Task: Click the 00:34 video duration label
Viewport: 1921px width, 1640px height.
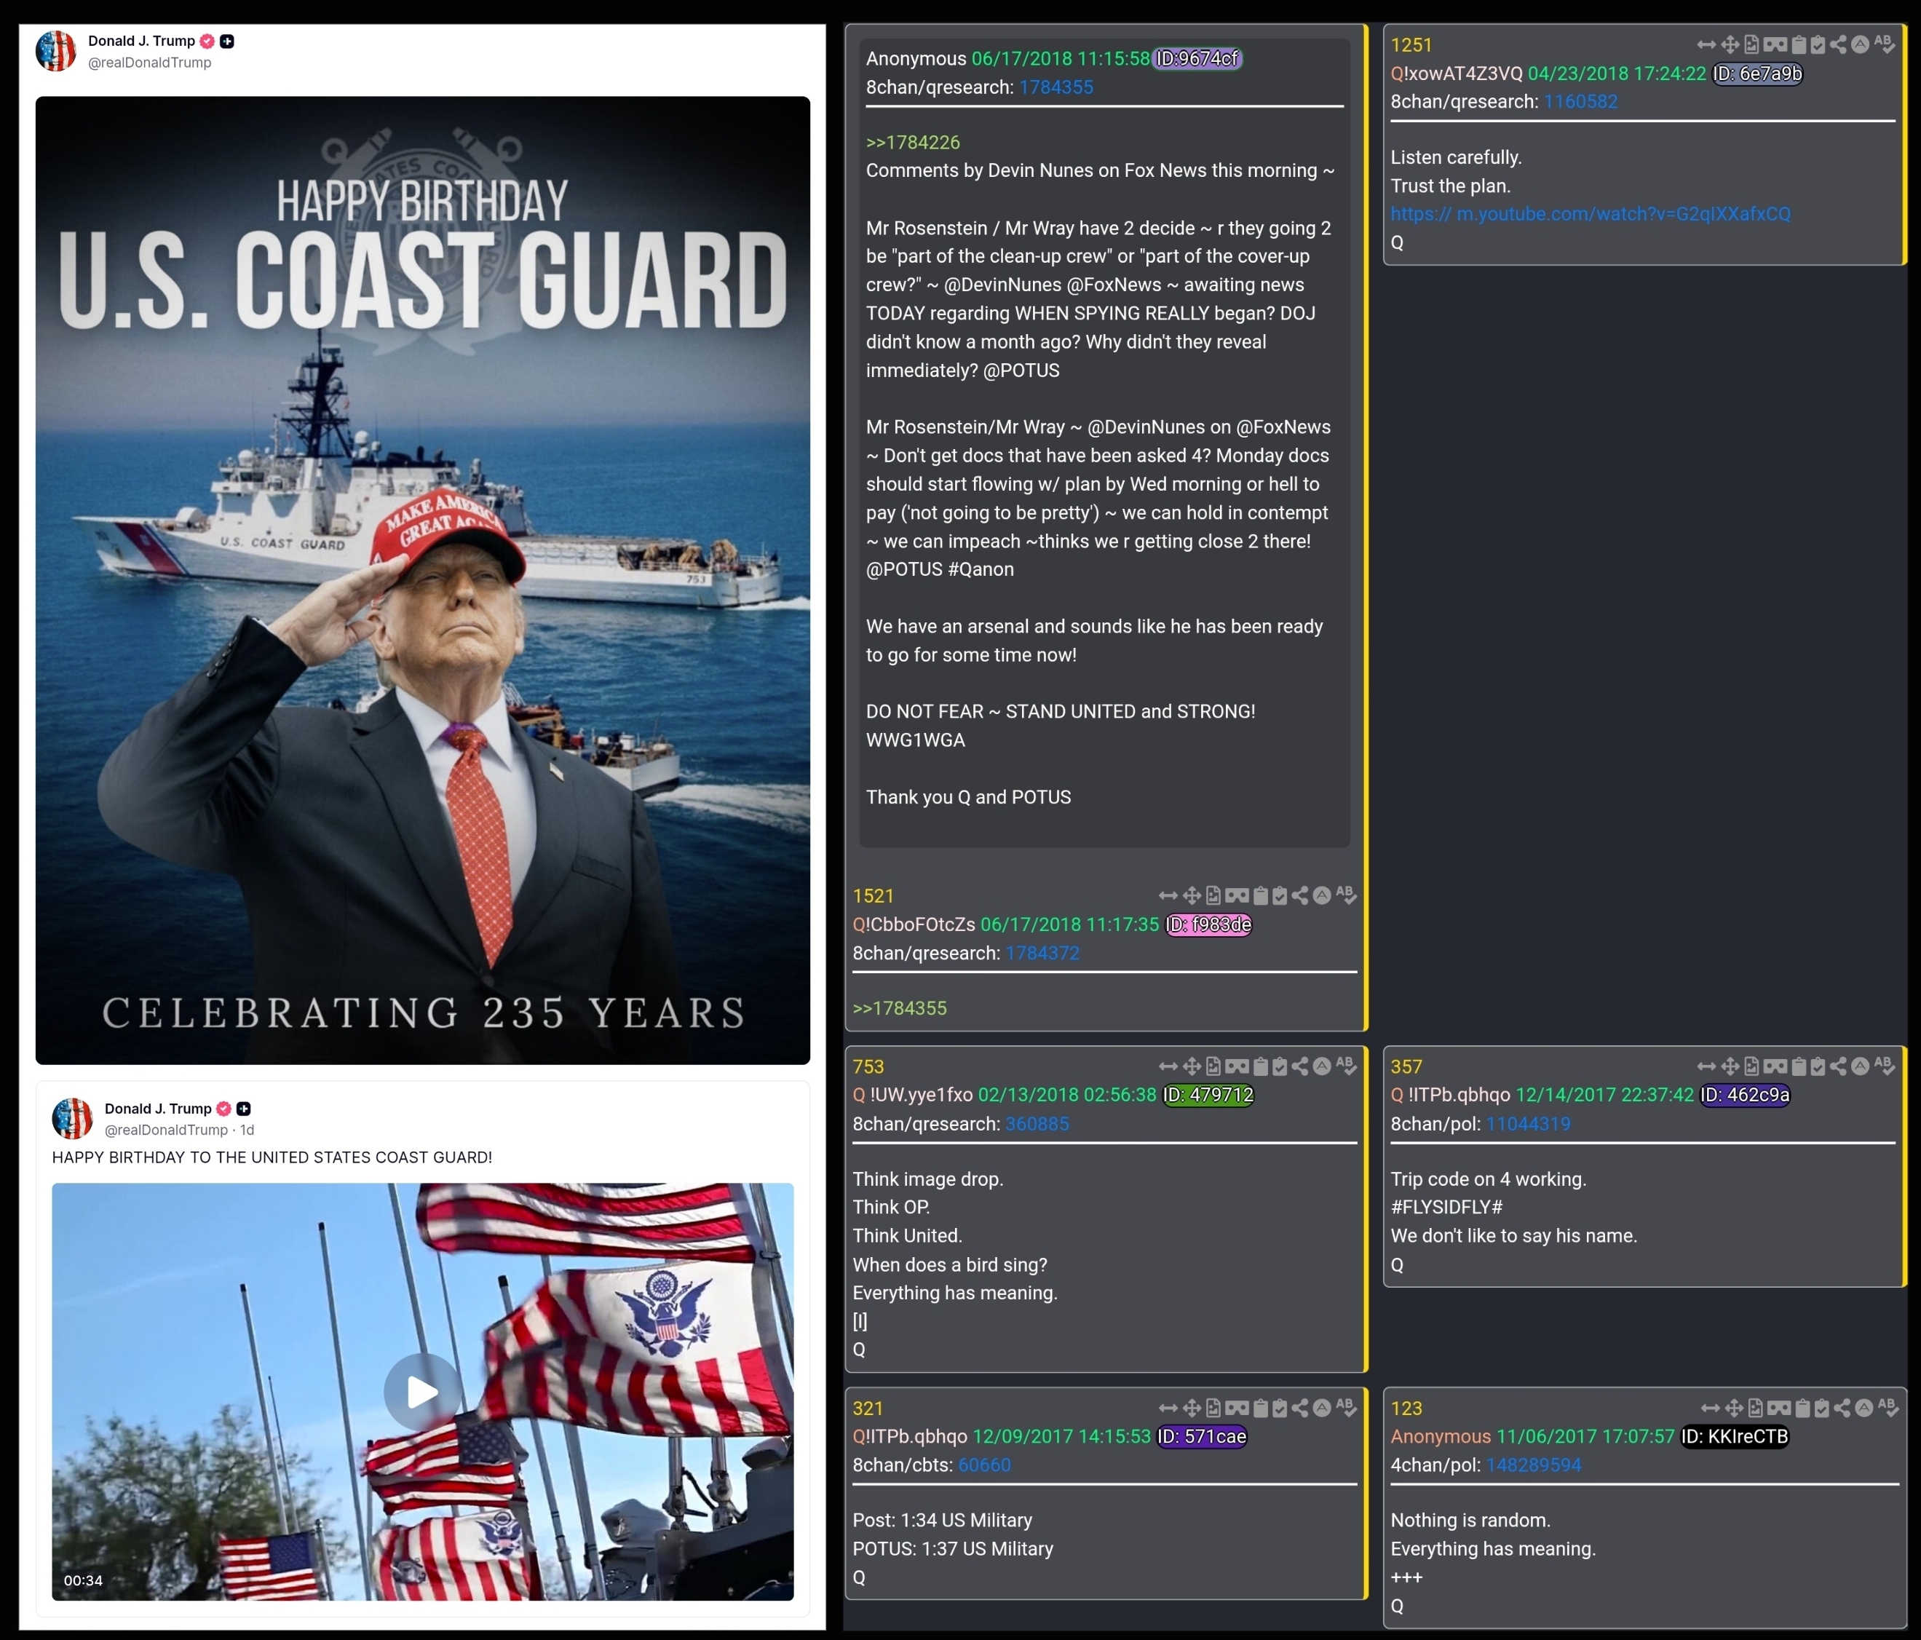Action: [84, 1580]
